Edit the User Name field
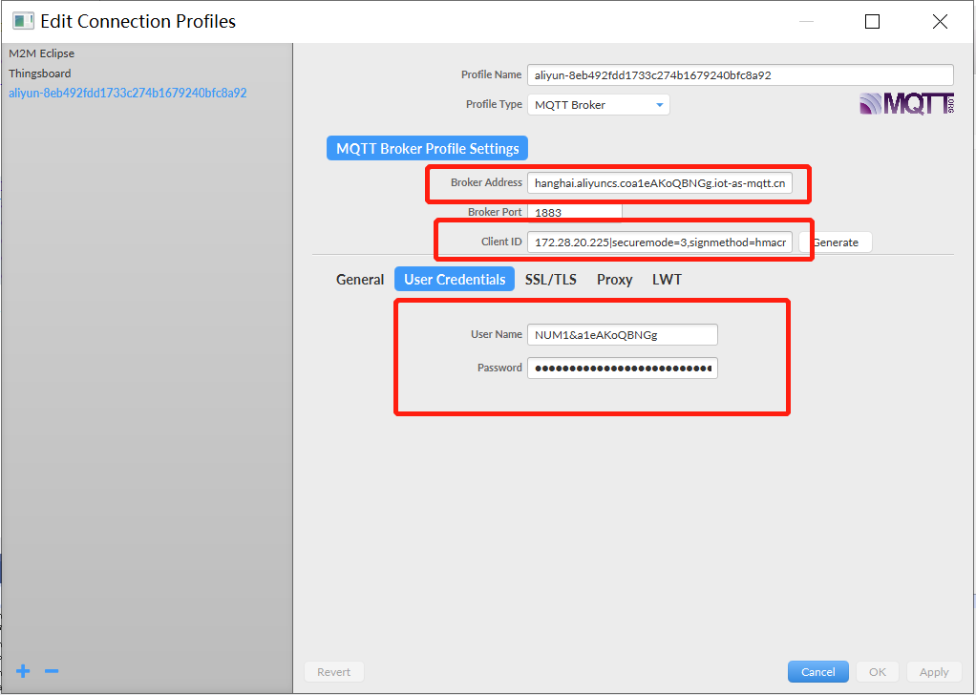This screenshot has height=695, width=976. click(623, 335)
